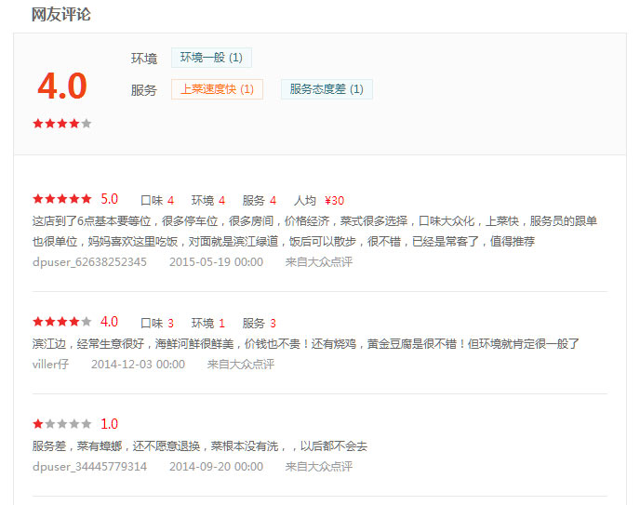This screenshot has height=505, width=640.
Task: Open user dpuser_34445779314 profile
Action: (89, 467)
